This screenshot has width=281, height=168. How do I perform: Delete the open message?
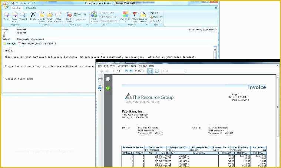pos(33,16)
